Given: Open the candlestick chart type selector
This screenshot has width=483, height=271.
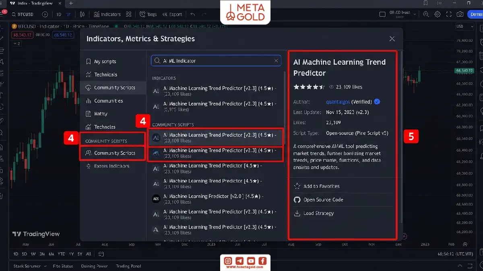Looking at the screenshot, I should point(83,14).
